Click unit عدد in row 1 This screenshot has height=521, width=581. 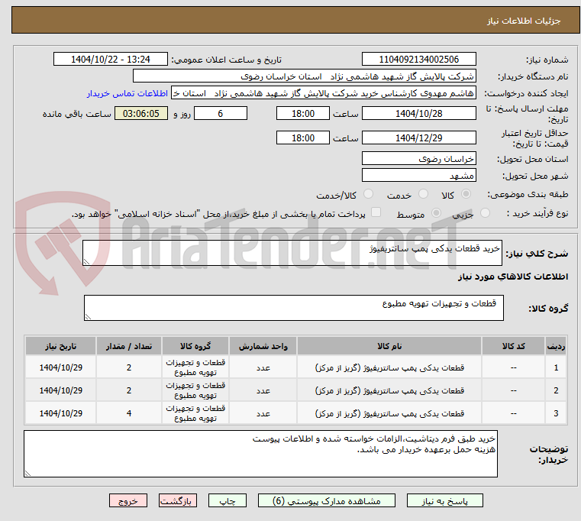coord(263,367)
